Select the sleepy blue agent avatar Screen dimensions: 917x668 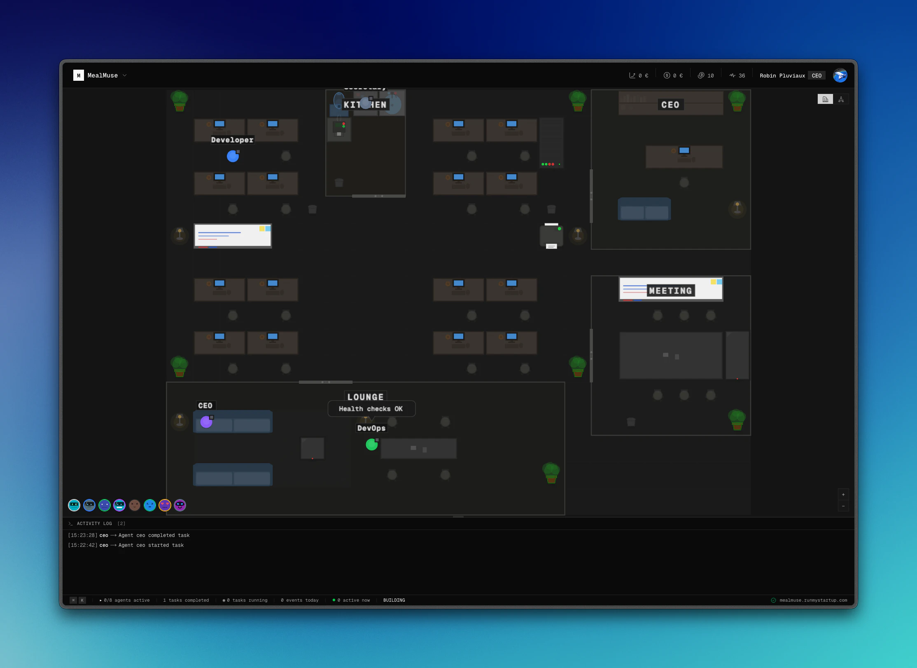coord(150,505)
